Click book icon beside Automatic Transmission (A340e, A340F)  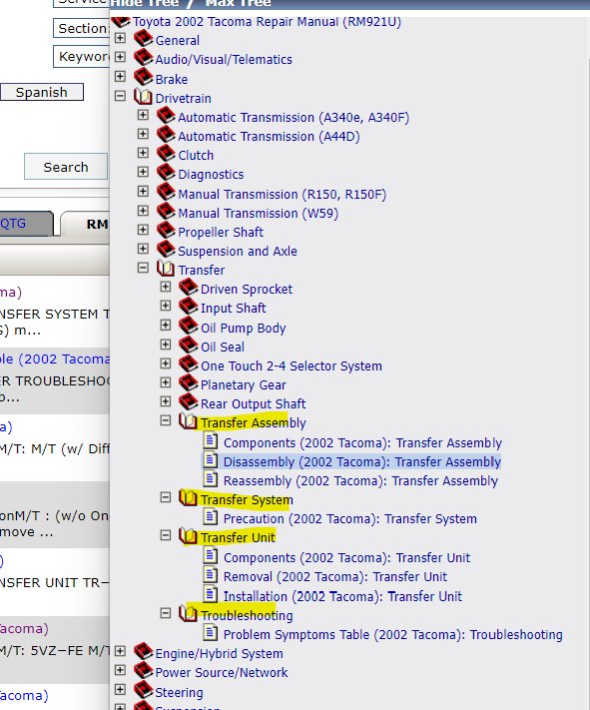(x=166, y=116)
